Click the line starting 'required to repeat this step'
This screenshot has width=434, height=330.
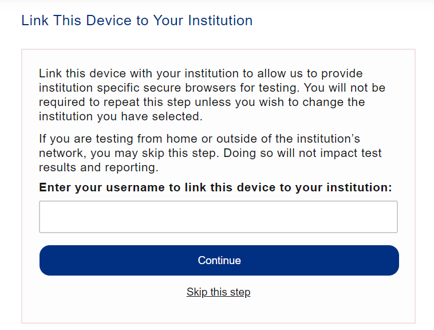pyautogui.click(x=202, y=103)
